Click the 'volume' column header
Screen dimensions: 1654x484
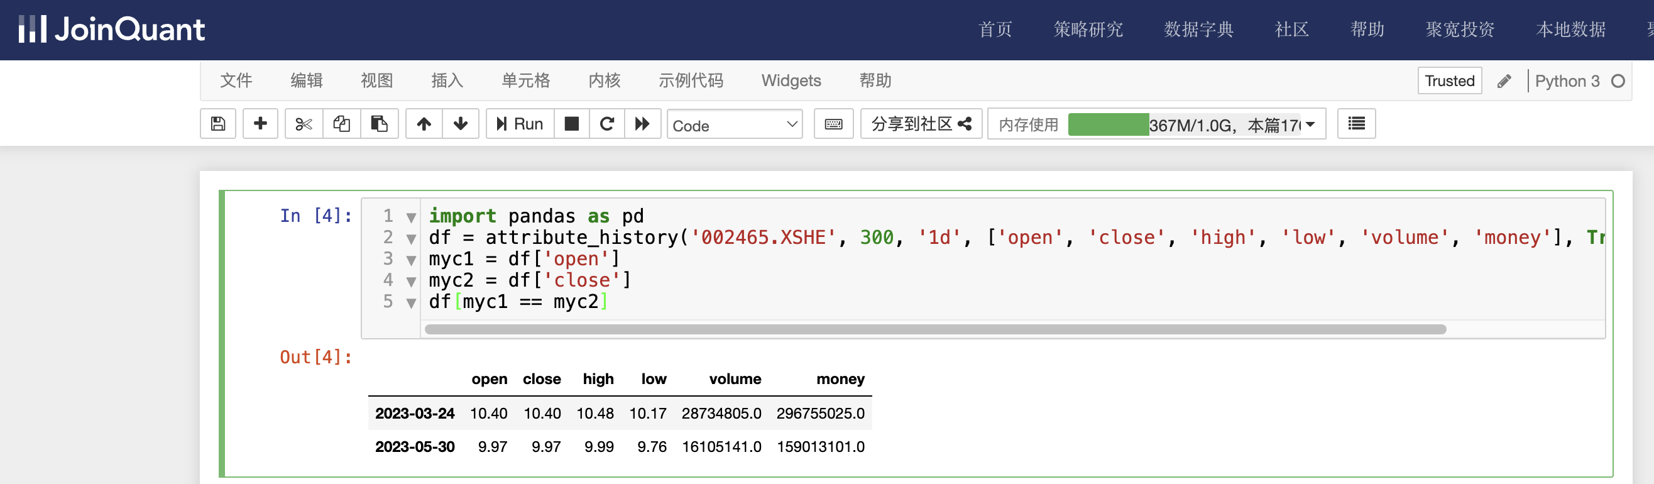tap(735, 379)
